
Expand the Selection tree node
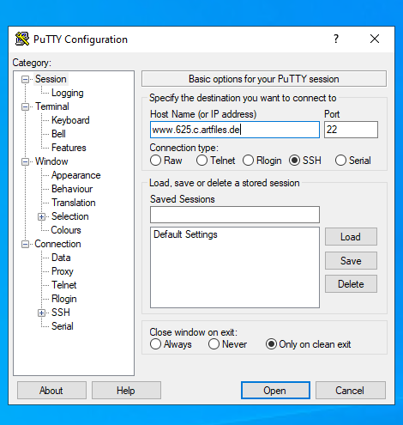pyautogui.click(x=41, y=216)
